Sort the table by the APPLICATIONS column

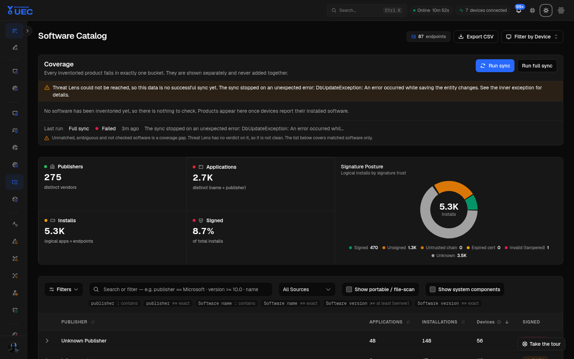pyautogui.click(x=390, y=322)
